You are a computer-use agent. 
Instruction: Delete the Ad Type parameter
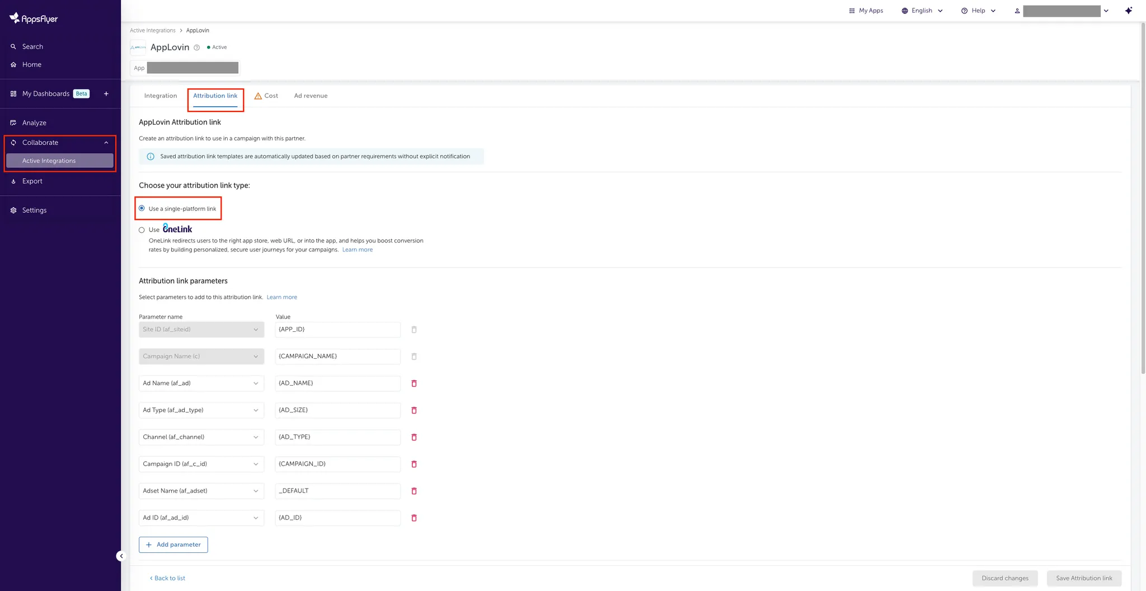point(414,410)
